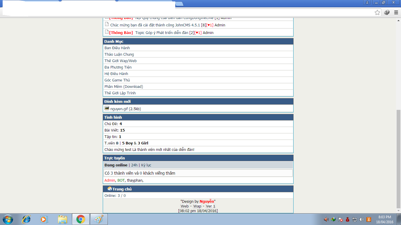
Task: Bookmark this page with the star icon
Action: tap(377, 12)
